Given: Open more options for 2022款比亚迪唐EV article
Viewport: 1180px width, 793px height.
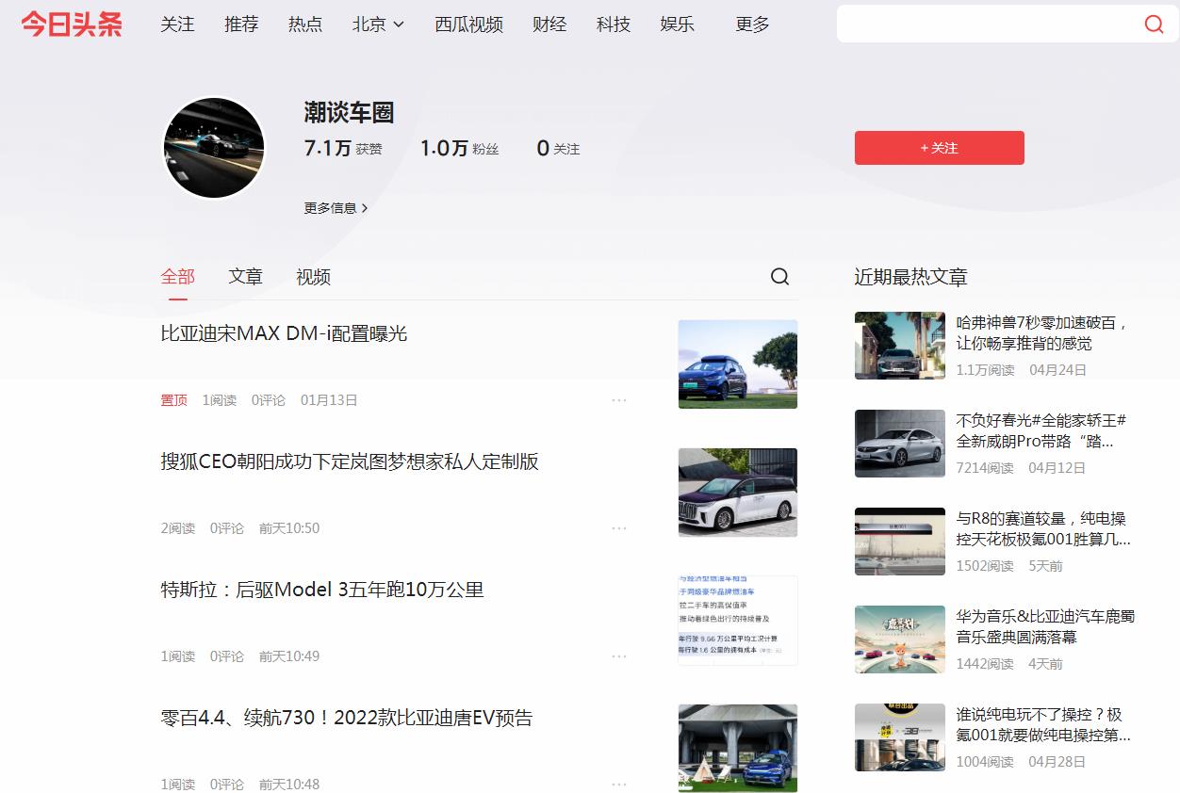Looking at the screenshot, I should [x=619, y=784].
